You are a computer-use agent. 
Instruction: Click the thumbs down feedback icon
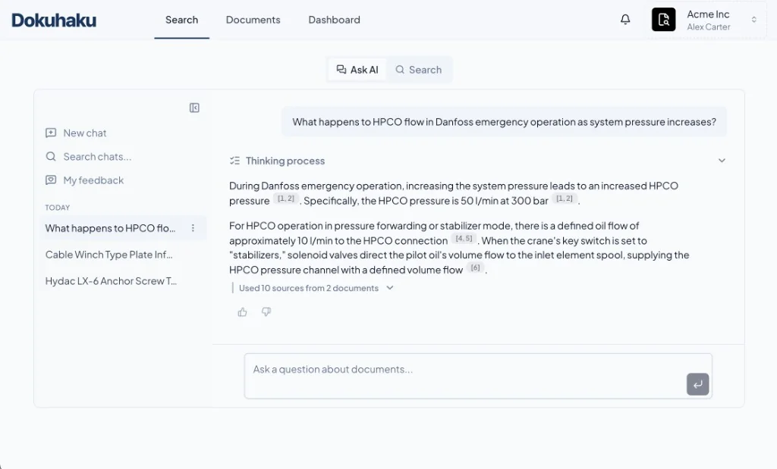[266, 312]
